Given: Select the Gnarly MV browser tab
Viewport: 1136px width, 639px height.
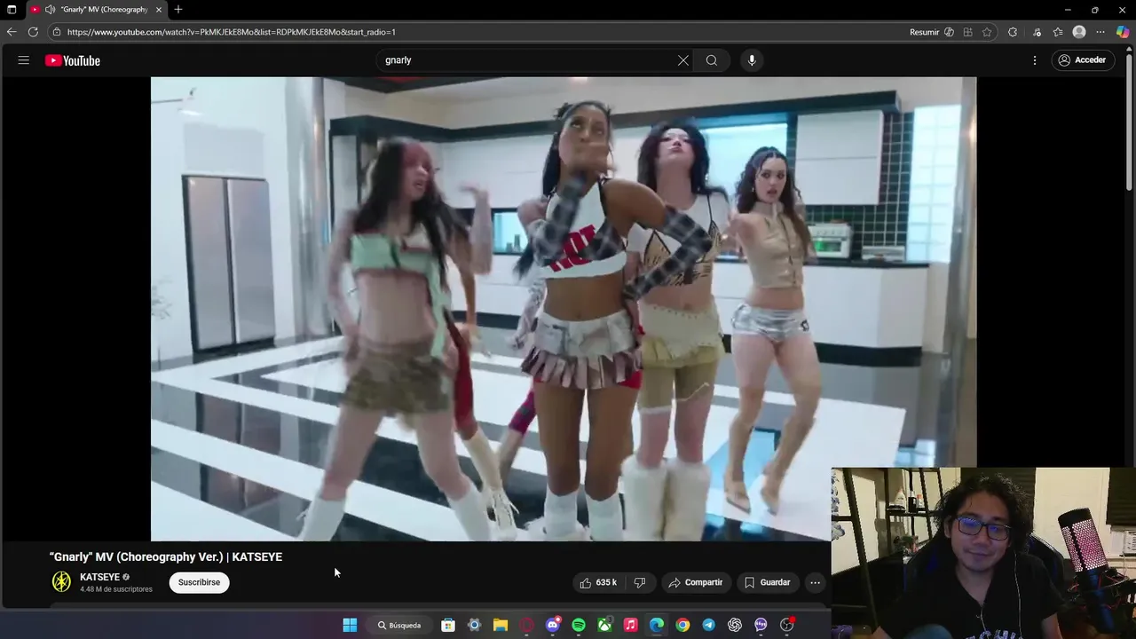Looking at the screenshot, I should [97, 10].
